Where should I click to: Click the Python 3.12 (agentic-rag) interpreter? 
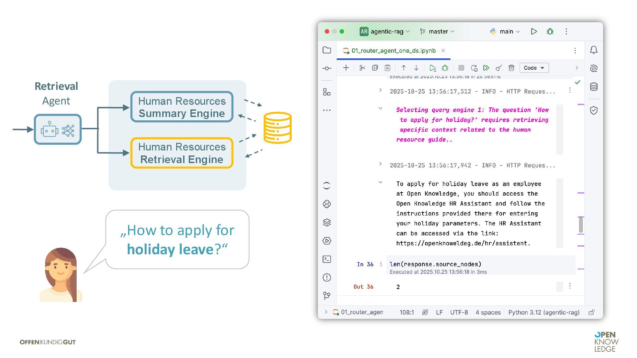coord(544,312)
